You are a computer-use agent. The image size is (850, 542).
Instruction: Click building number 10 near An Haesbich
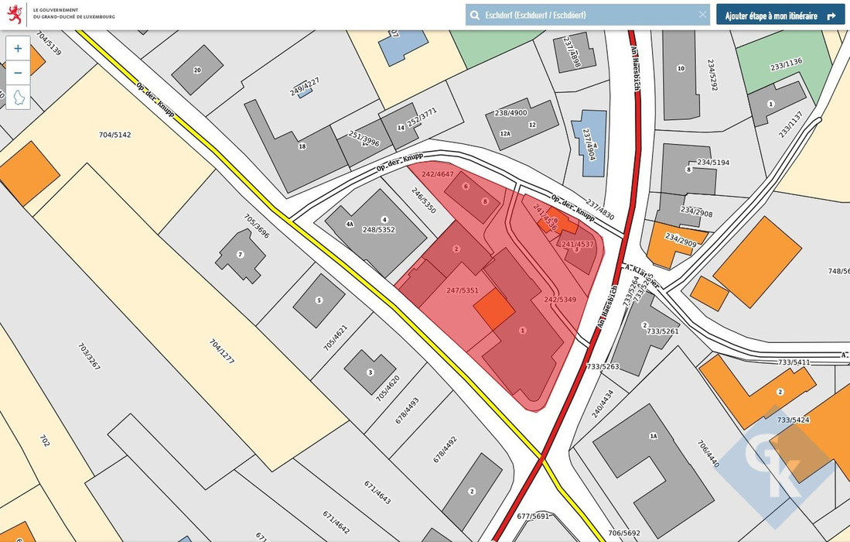(x=681, y=74)
